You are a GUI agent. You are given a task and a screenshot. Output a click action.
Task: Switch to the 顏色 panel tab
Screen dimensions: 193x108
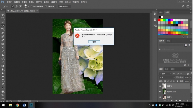tap(161, 12)
